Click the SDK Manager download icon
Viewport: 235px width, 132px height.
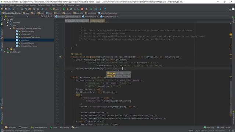coord(100,9)
